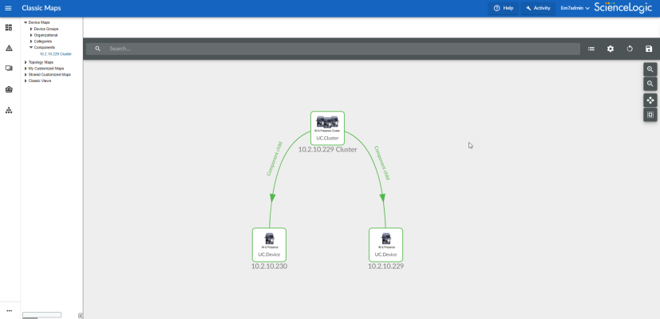This screenshot has width=660, height=319.
Task: Open the Dashboards sidebar icon
Action: click(x=9, y=27)
